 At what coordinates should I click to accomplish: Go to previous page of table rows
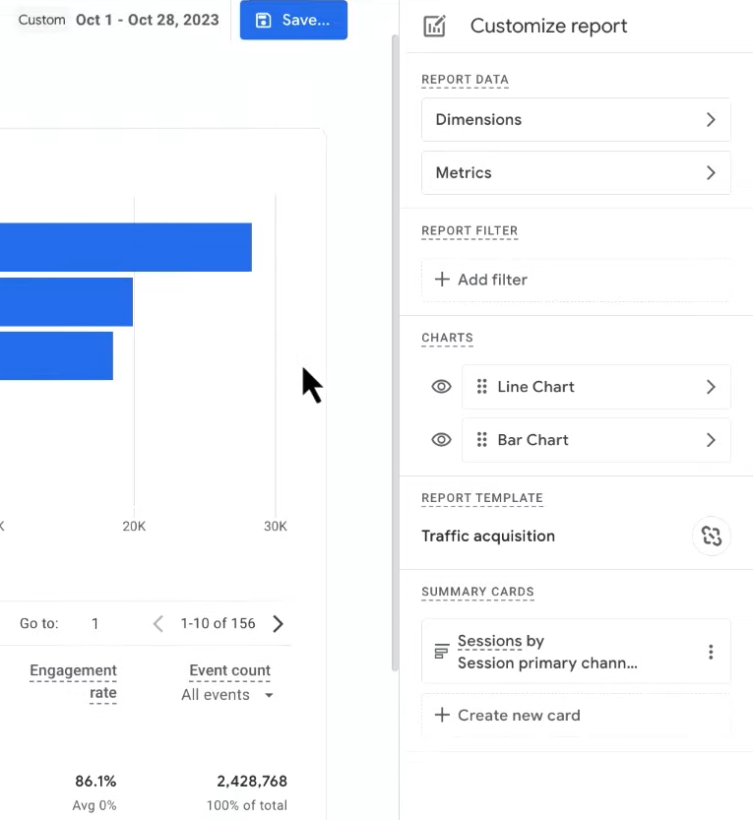click(x=157, y=623)
